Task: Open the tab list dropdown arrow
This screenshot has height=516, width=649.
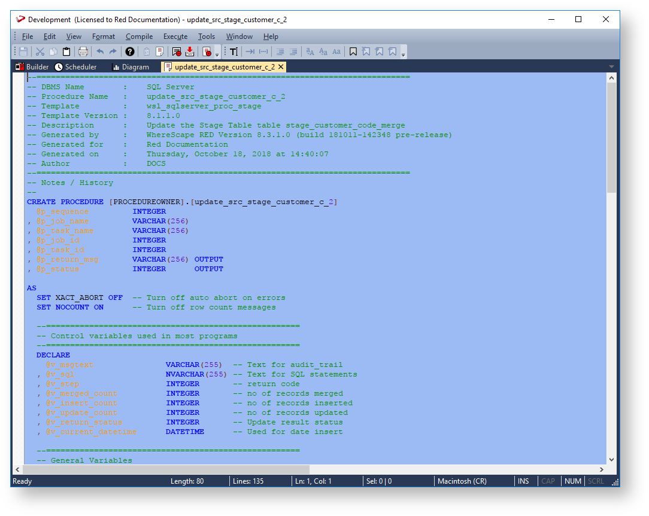Action: [x=611, y=67]
